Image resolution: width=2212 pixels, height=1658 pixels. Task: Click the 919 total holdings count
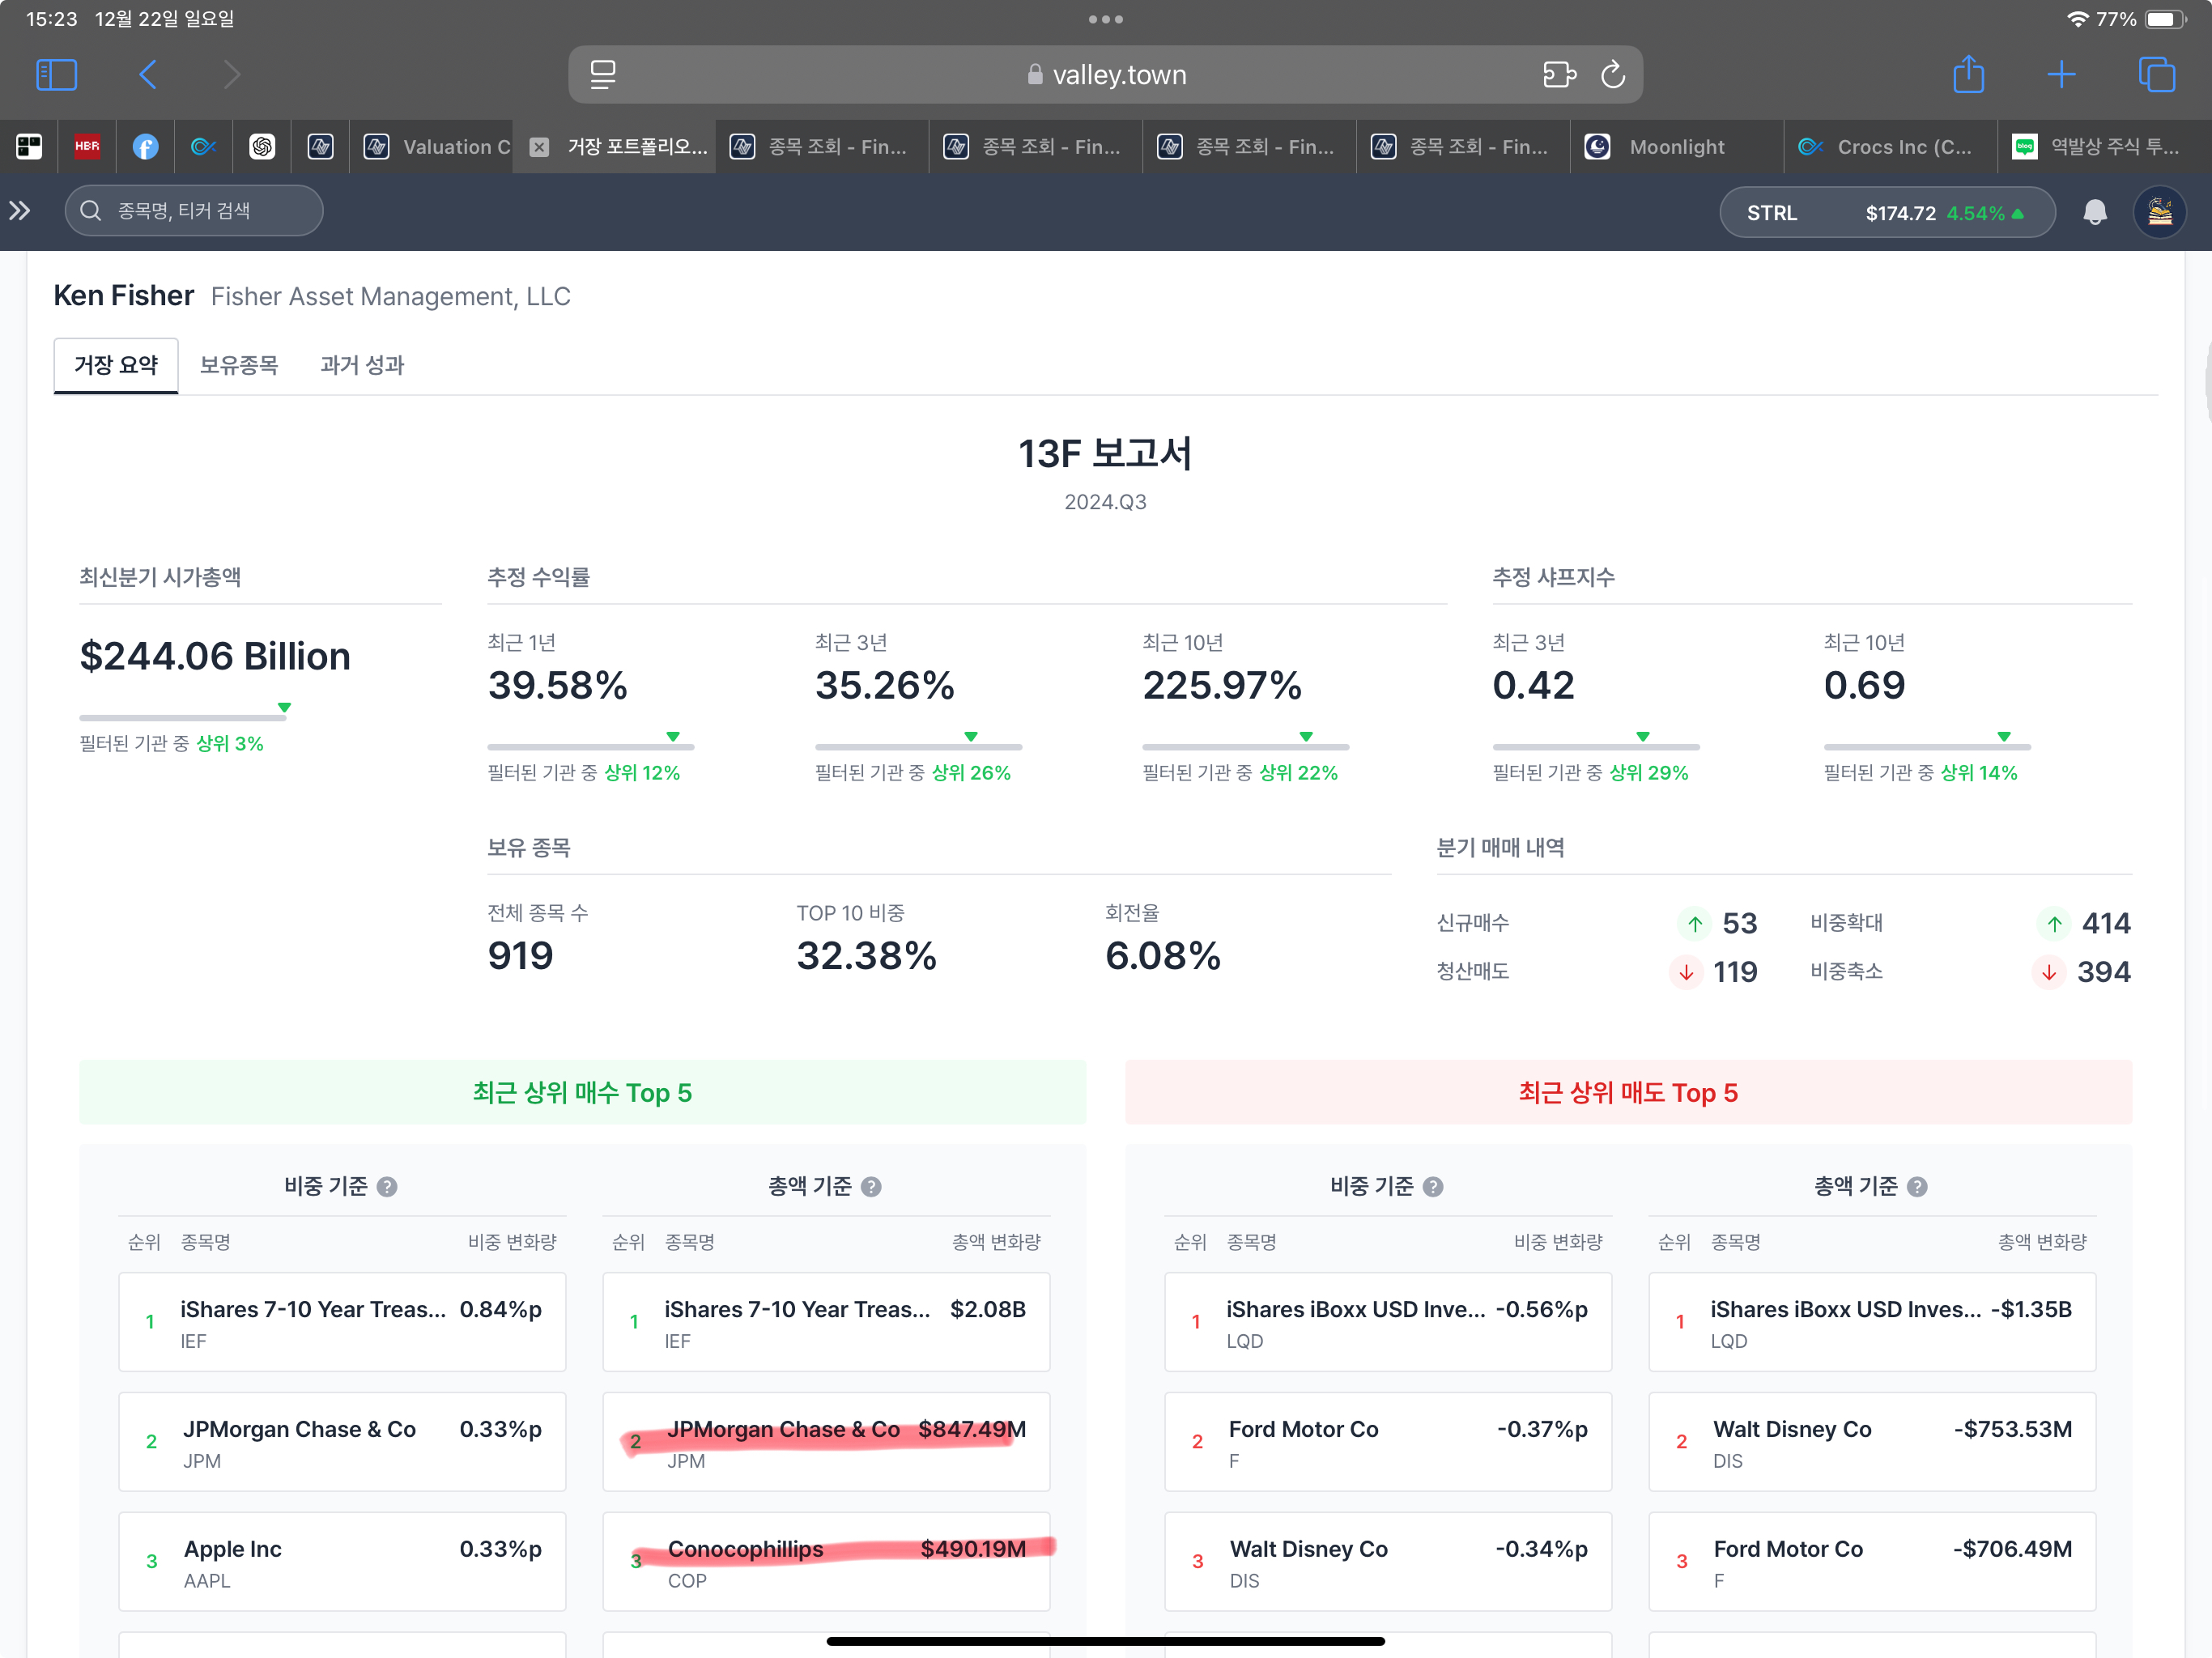click(x=520, y=956)
